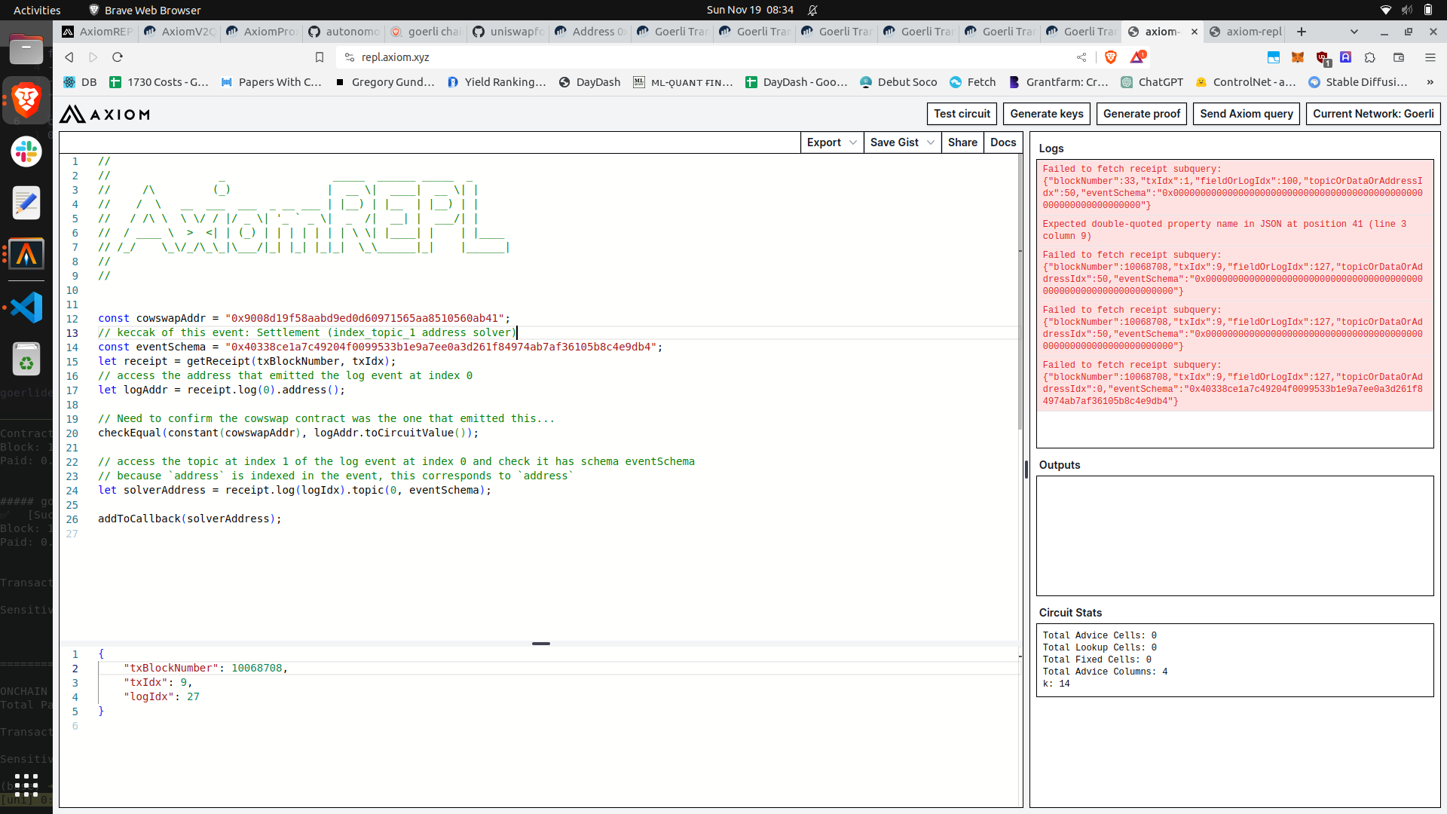Close the active axiom tab
This screenshot has height=814, width=1447.
pos(1195,32)
